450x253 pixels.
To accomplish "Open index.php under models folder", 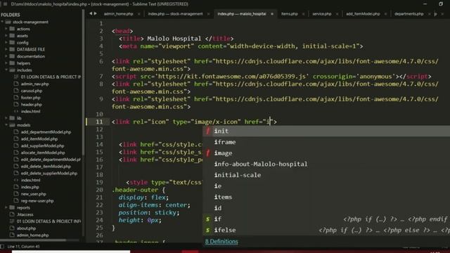I will 30,187.
